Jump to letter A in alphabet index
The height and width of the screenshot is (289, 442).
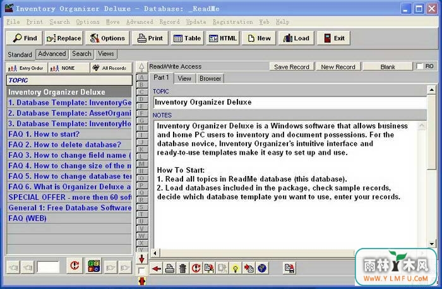click(142, 78)
